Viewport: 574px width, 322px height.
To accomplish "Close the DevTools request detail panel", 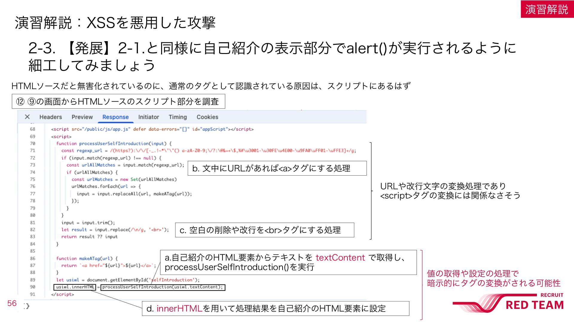I will point(27,117).
